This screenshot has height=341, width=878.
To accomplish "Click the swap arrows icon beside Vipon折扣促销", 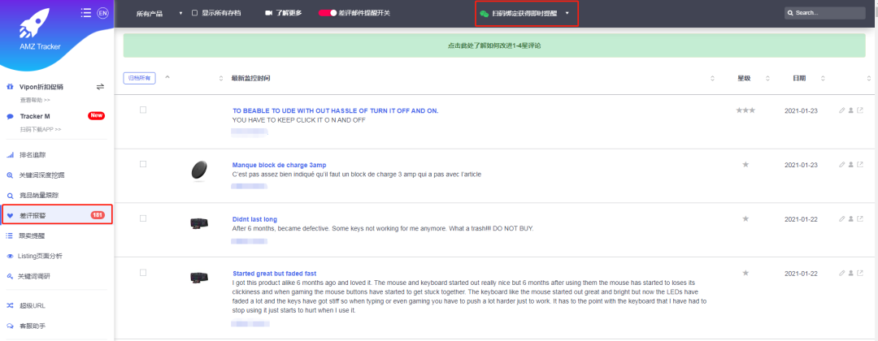I will (x=100, y=87).
